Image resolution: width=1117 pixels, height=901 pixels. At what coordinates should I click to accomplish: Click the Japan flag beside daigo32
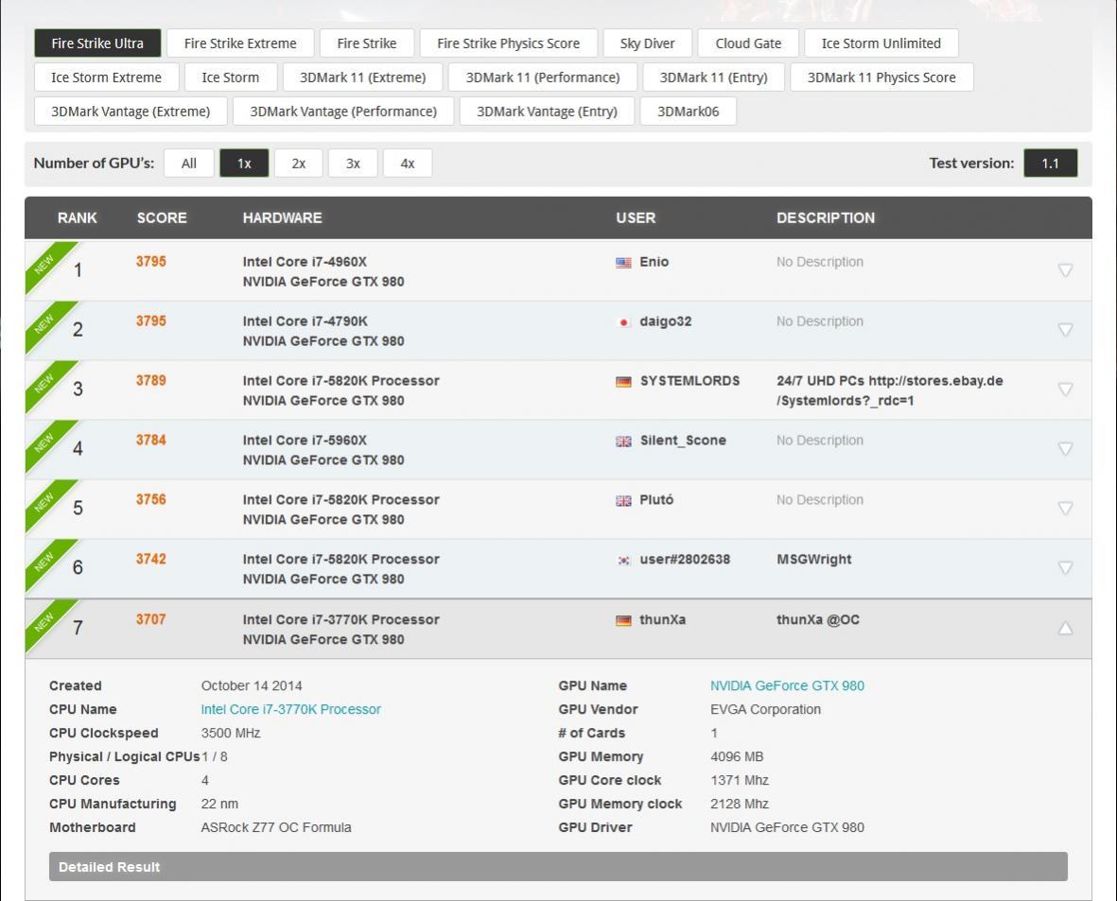pyautogui.click(x=623, y=322)
